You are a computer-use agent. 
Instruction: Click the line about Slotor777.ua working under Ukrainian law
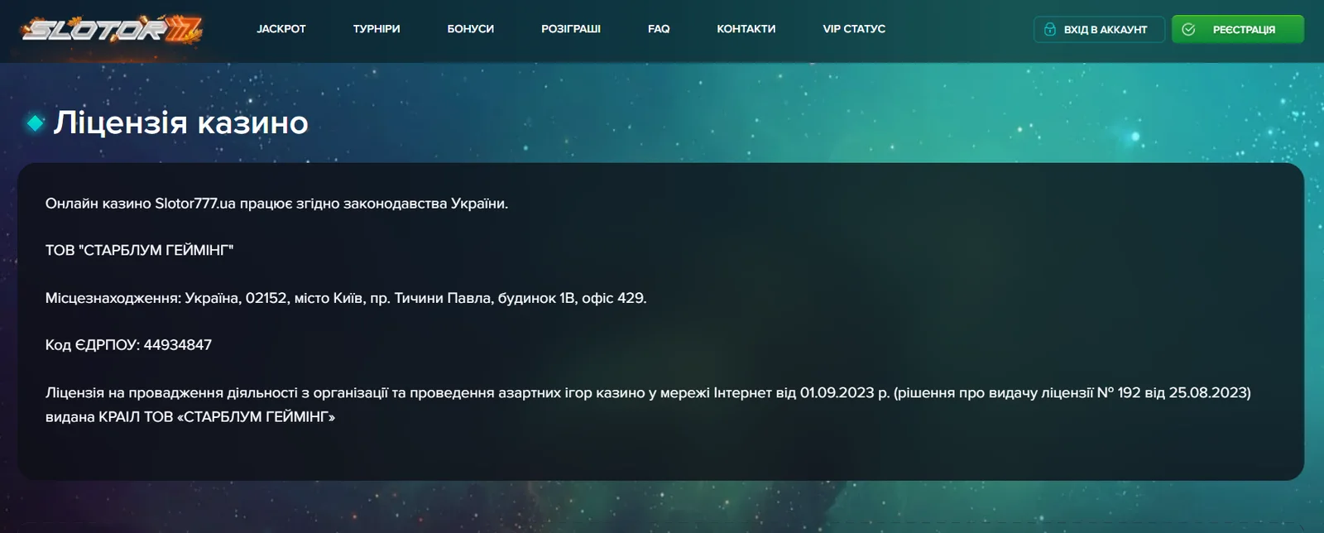(x=276, y=204)
